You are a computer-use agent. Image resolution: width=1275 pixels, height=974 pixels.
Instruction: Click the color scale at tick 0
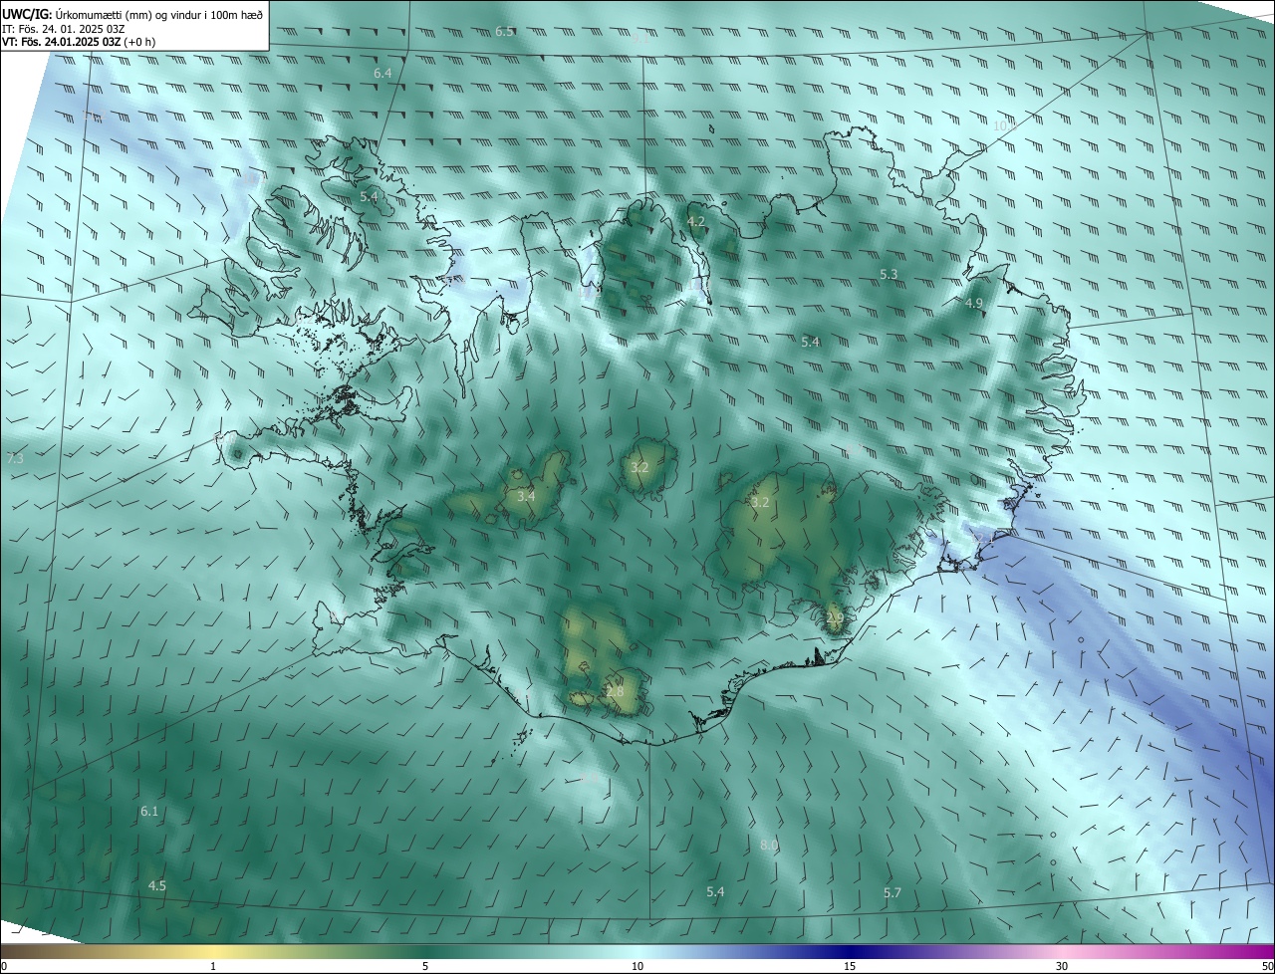[4, 966]
